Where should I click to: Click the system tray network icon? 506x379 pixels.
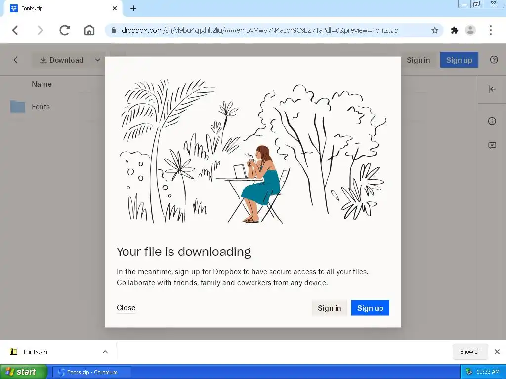tap(469, 372)
